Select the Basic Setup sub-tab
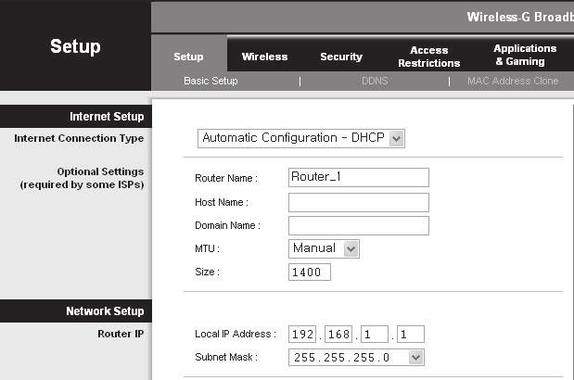Screen dimensions: 574x380 [x=210, y=81]
